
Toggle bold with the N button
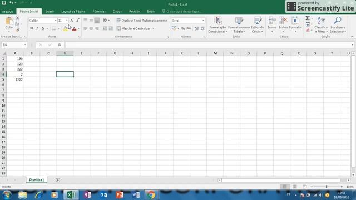click(31, 28)
